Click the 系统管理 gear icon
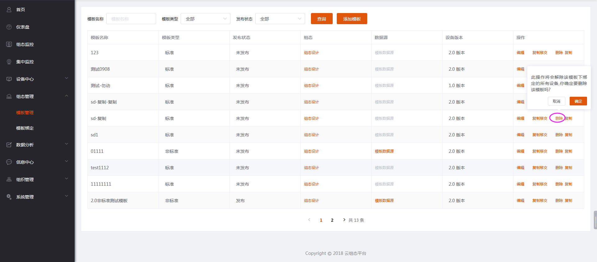The width and height of the screenshot is (597, 262). point(9,197)
